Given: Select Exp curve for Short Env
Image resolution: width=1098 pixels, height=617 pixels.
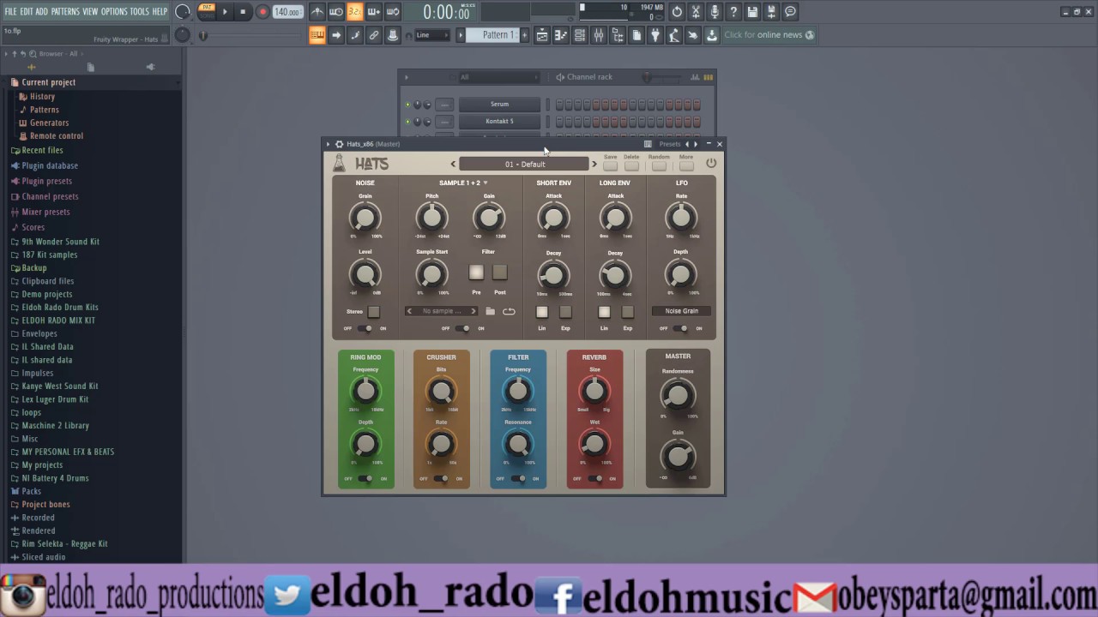Looking at the screenshot, I should point(565,312).
